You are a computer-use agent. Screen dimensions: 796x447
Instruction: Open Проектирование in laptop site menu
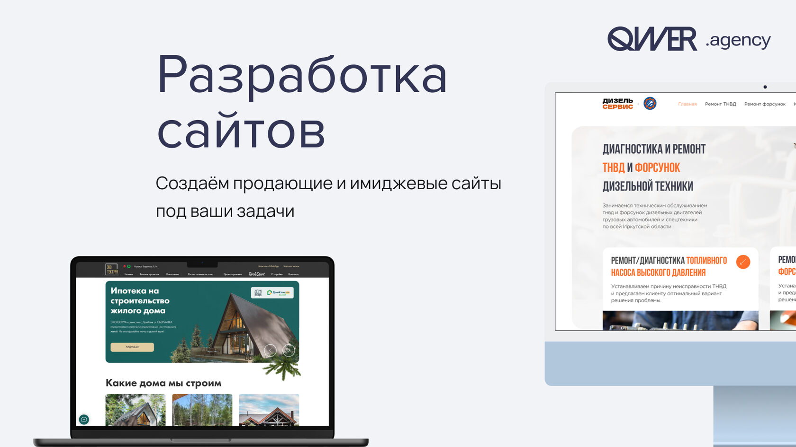tap(233, 274)
